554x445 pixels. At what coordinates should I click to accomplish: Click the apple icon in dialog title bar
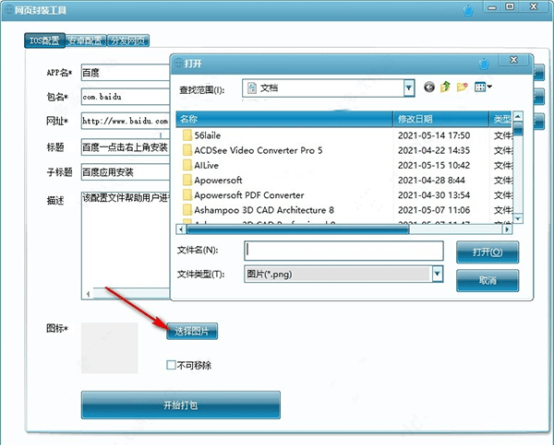(x=484, y=64)
